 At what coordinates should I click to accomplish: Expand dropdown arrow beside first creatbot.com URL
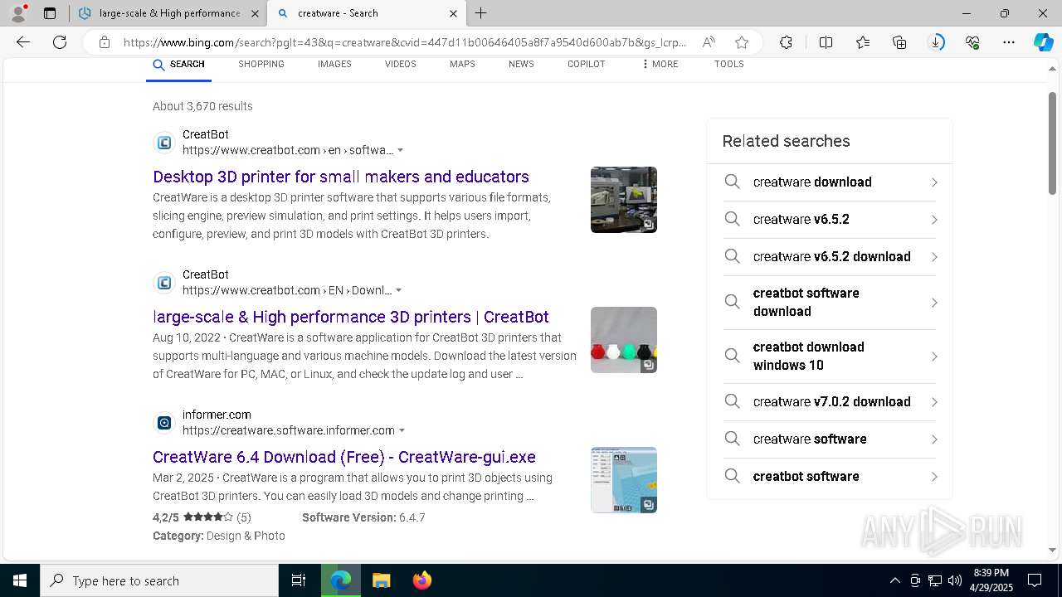tap(401, 151)
